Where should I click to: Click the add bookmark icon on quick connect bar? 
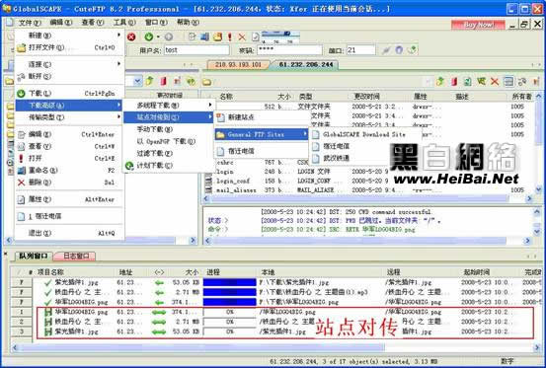click(x=413, y=50)
